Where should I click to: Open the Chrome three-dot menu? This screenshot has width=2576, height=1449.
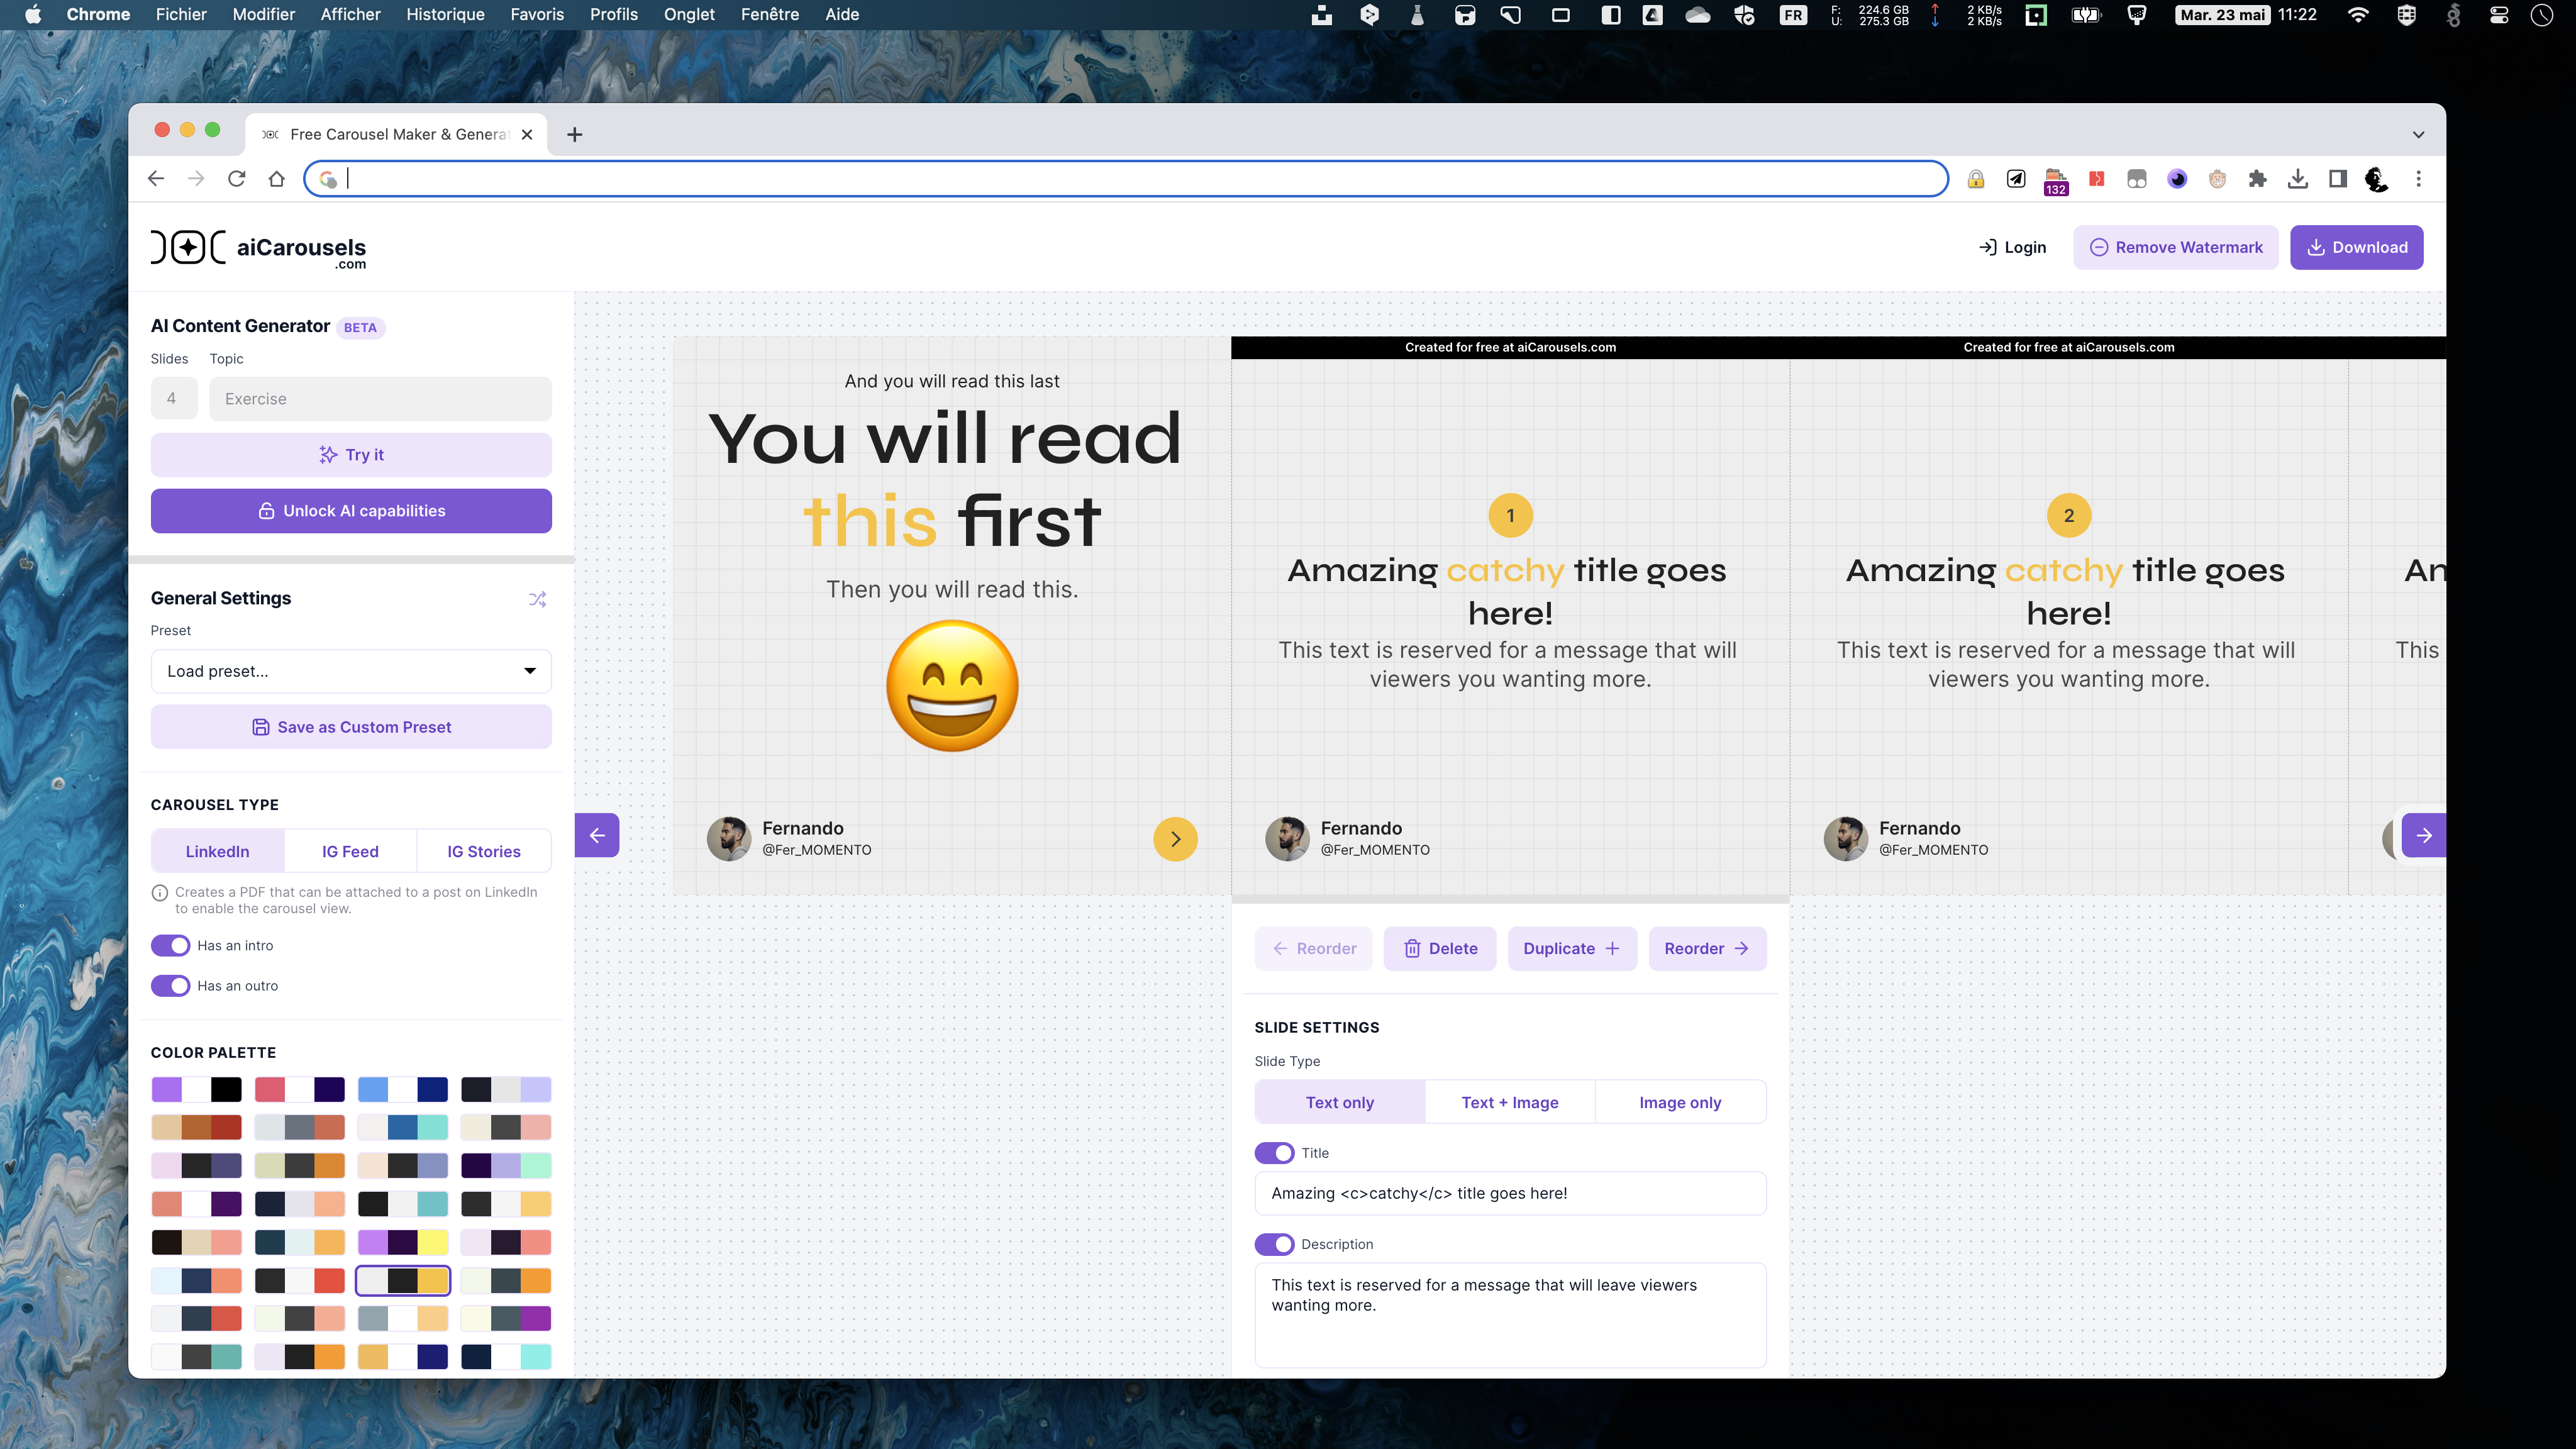2418,179
